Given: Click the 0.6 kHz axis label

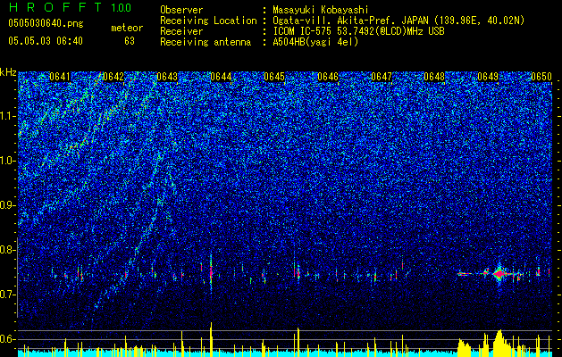Looking at the screenshot, I should tap(8, 339).
